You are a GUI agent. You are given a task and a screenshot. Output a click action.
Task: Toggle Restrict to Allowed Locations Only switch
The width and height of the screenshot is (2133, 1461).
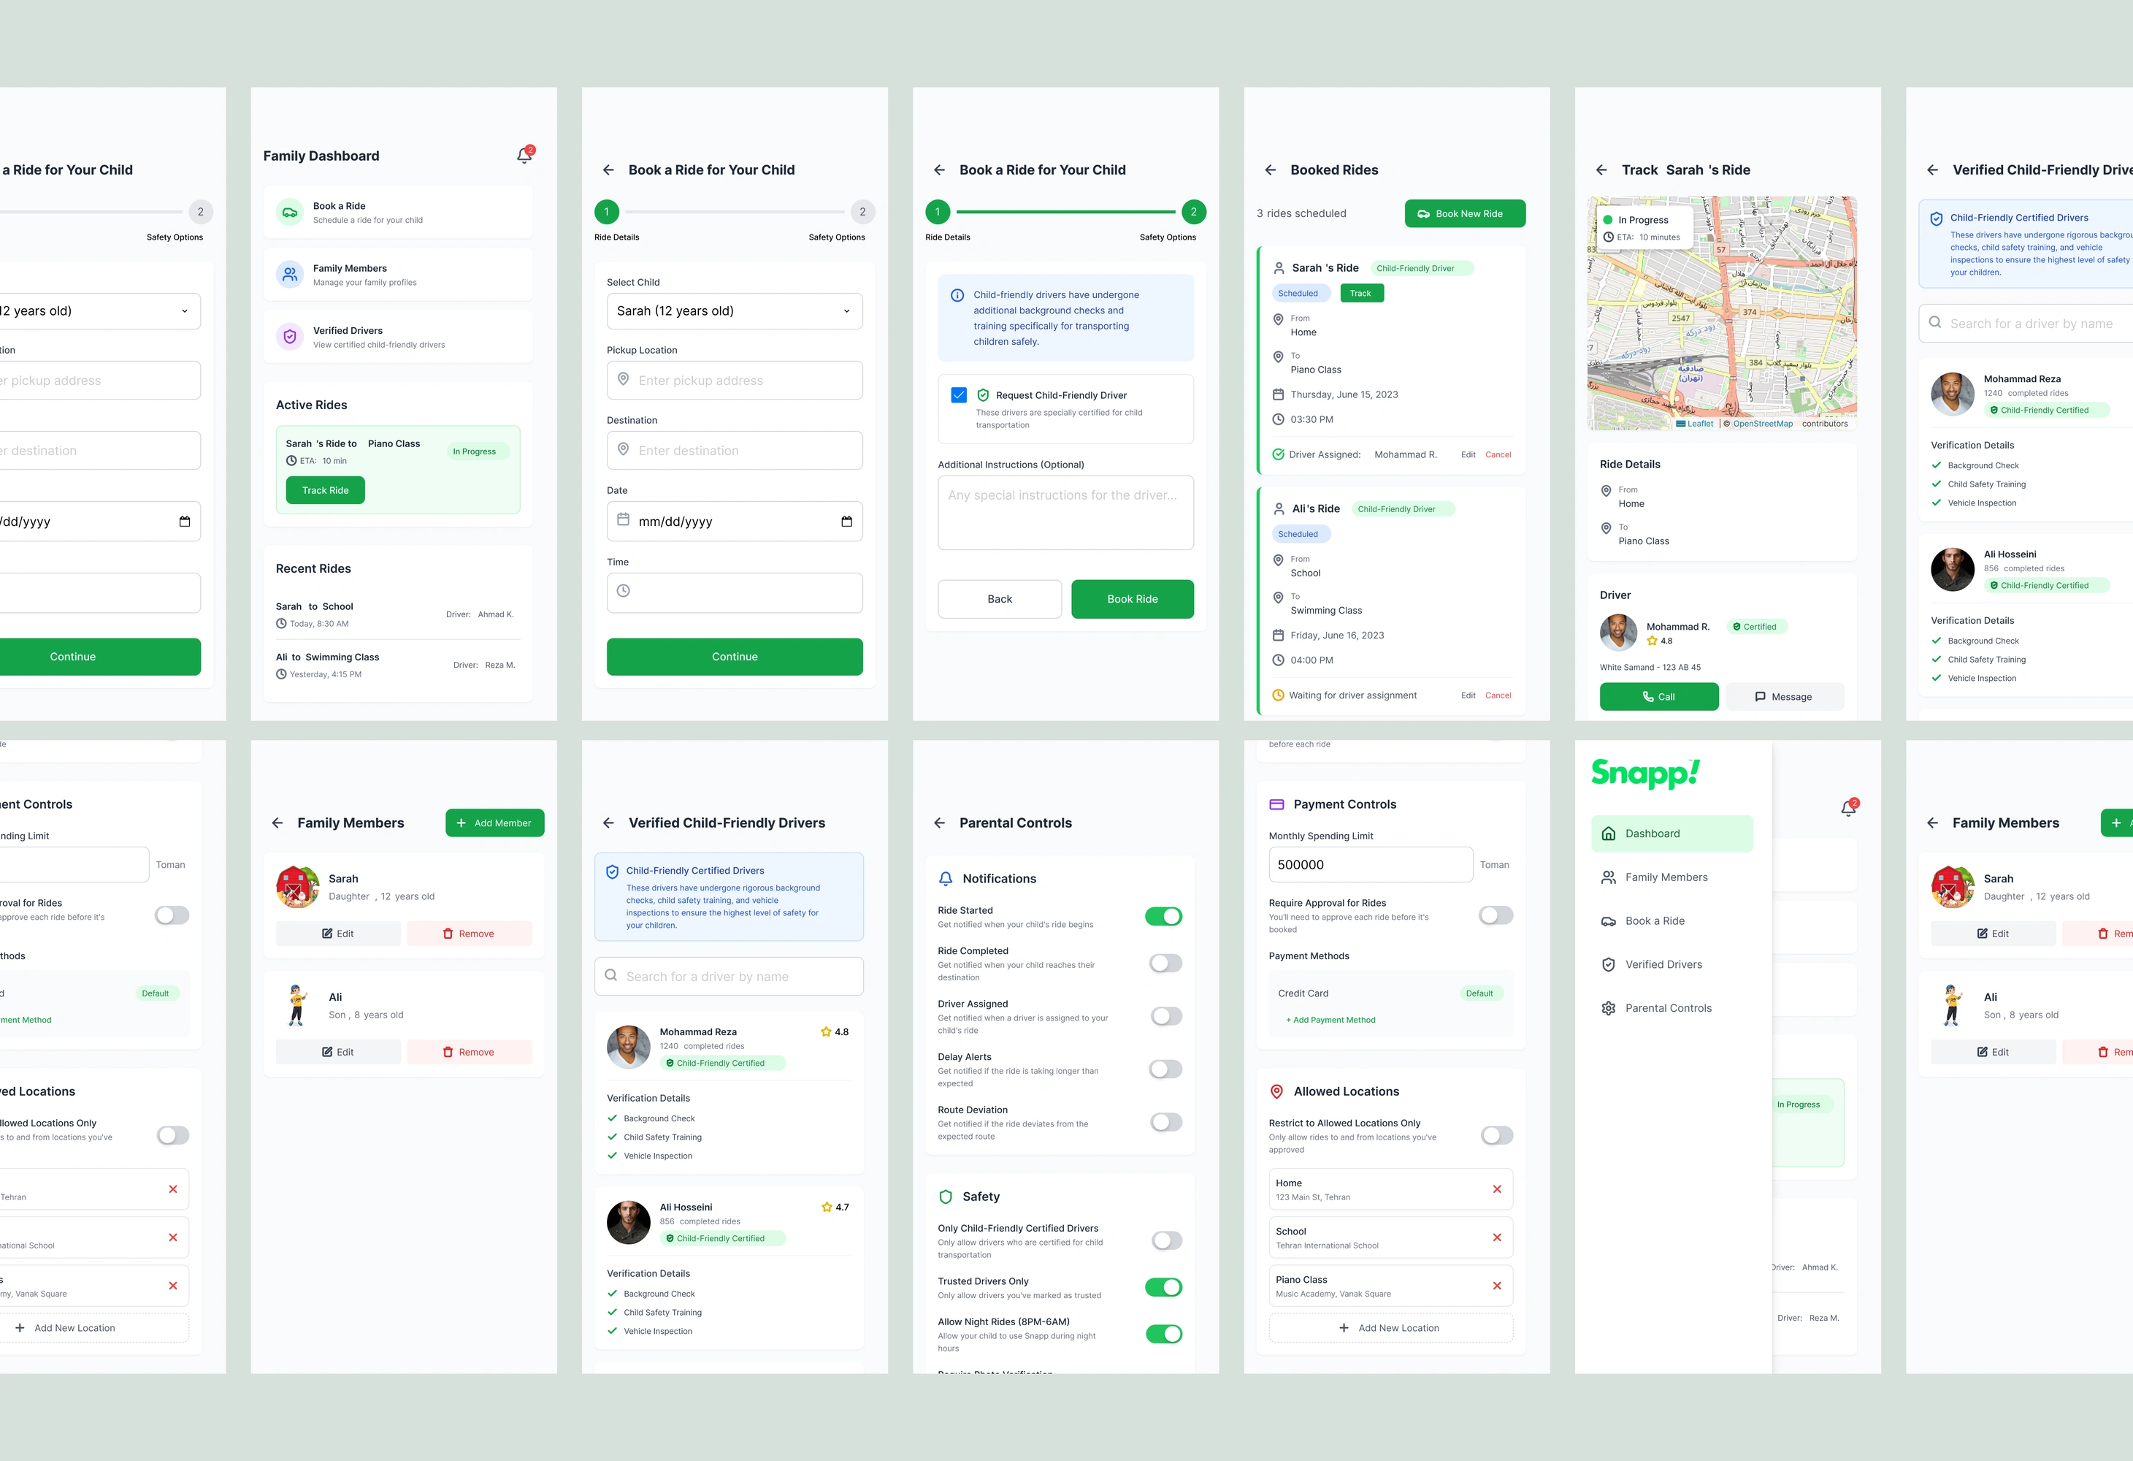coord(1496,1135)
